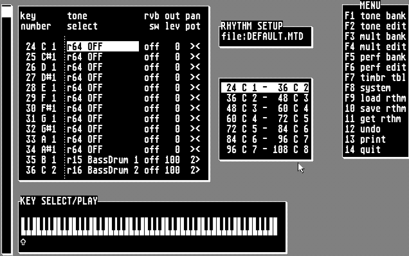Select F2 tone edit from the menu

(376, 26)
